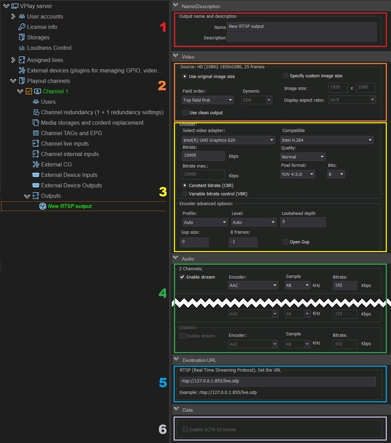The width and height of the screenshot is (391, 443).
Task: Uncheck Enable stream for 2 Channels audio
Action: pyautogui.click(x=182, y=277)
